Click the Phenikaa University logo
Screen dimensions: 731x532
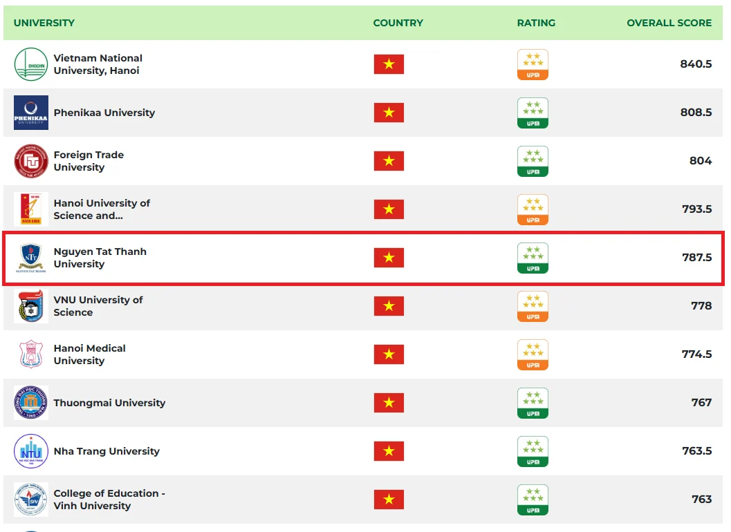tap(30, 113)
